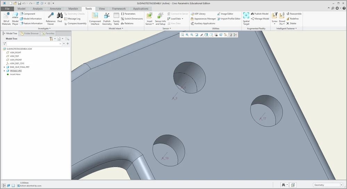This screenshot has width=347, height=189.
Task: Click the Model Tree search field
Action: pyautogui.click(x=34, y=43)
